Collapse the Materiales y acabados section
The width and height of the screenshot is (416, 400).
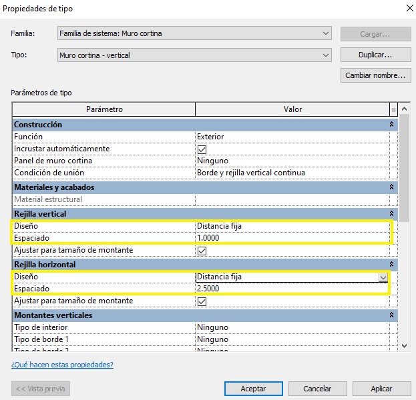point(391,188)
